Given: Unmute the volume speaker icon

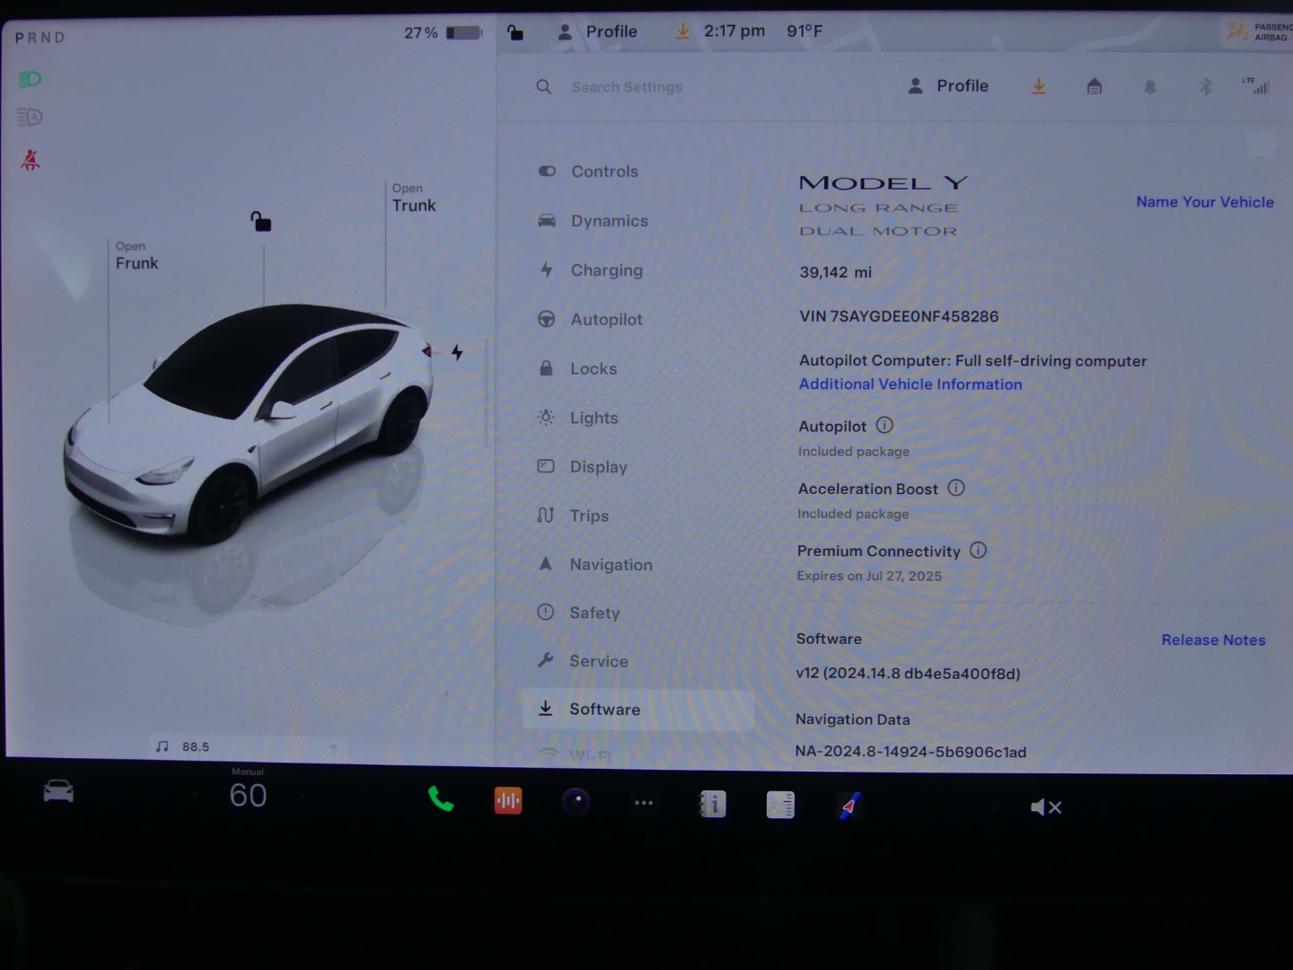Looking at the screenshot, I should (1046, 807).
